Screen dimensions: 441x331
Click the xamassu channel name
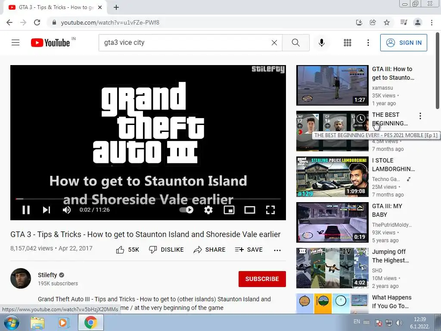click(x=382, y=88)
